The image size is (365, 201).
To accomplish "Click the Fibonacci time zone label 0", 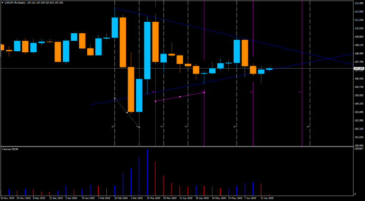I will pos(113,126).
